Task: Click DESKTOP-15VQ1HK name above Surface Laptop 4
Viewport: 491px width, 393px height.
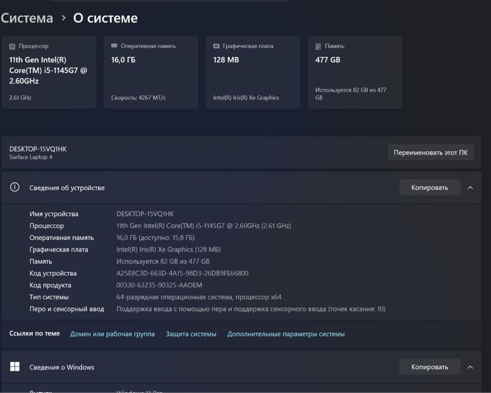Action: (38, 149)
